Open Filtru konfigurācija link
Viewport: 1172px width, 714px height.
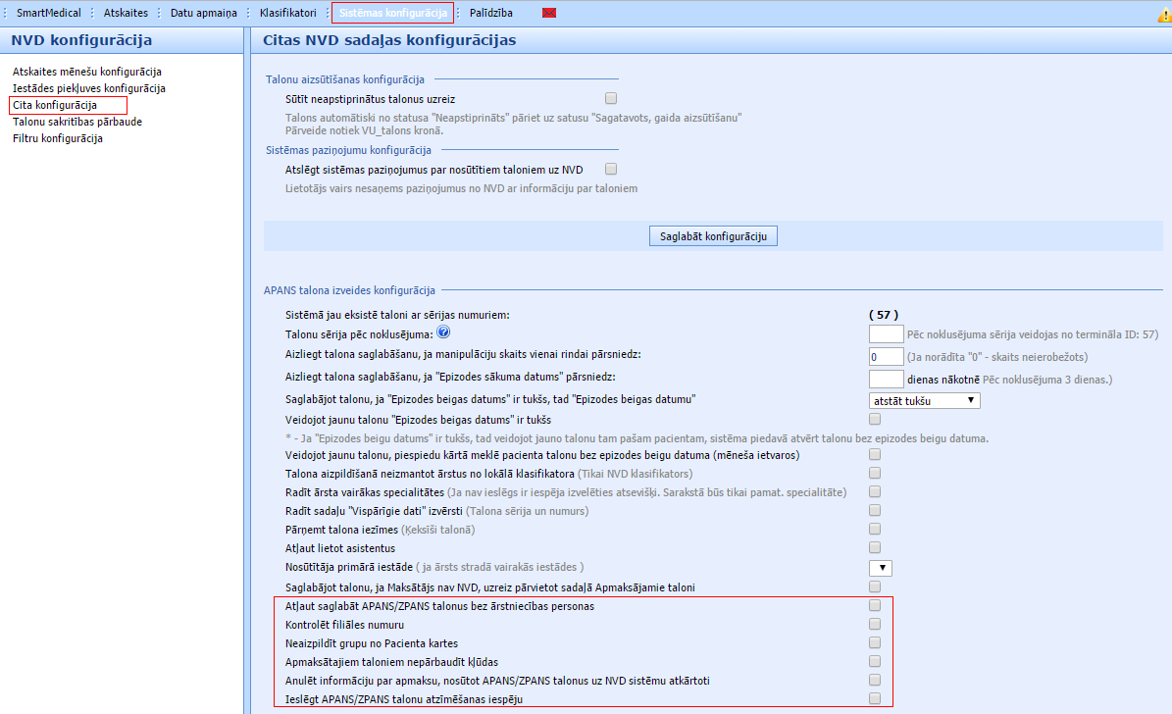pos(58,138)
